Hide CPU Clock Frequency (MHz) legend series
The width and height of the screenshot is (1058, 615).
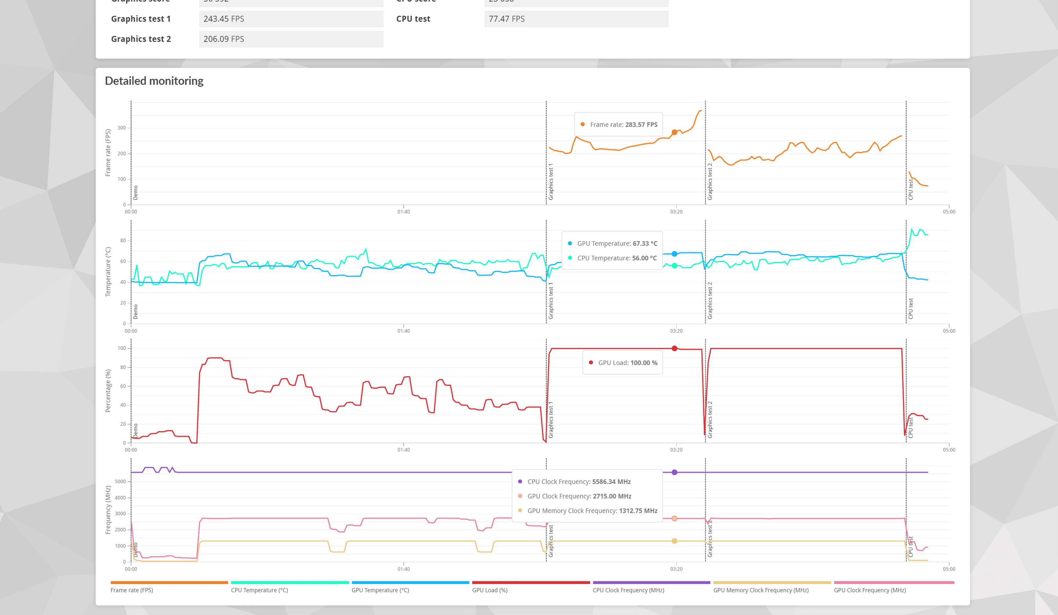628,590
